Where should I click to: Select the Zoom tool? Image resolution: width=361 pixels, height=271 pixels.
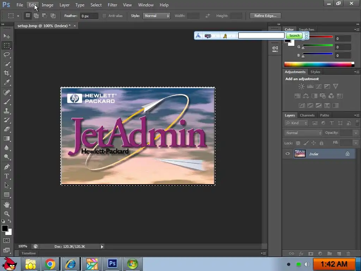pyautogui.click(x=7, y=213)
